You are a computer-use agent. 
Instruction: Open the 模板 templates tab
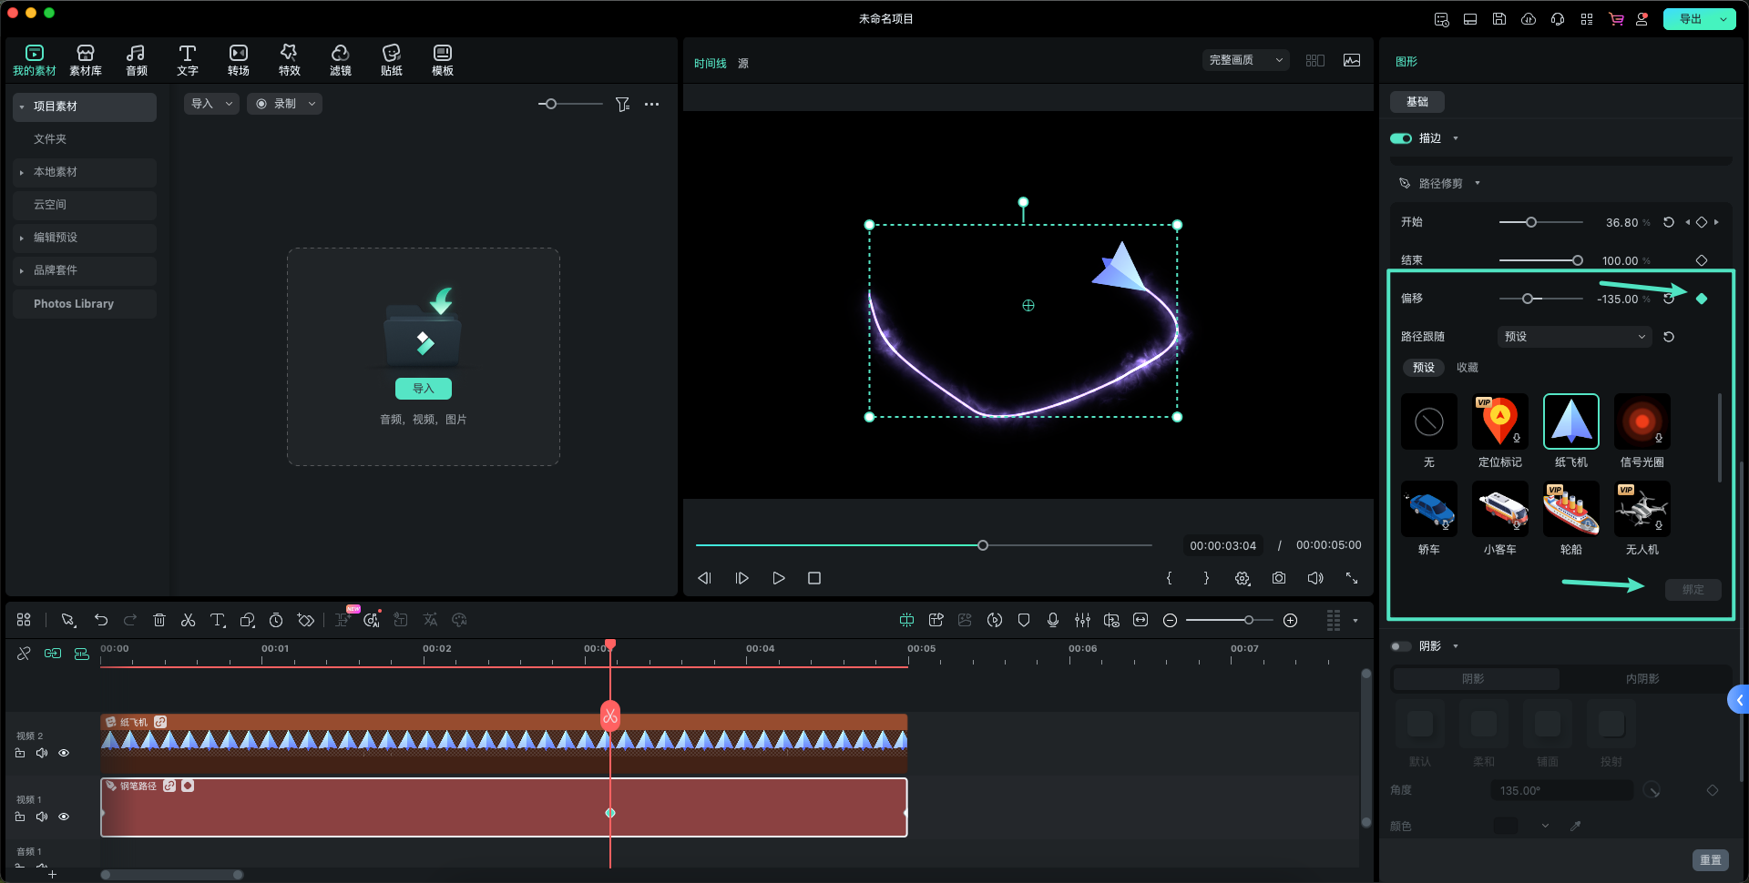pyautogui.click(x=442, y=60)
